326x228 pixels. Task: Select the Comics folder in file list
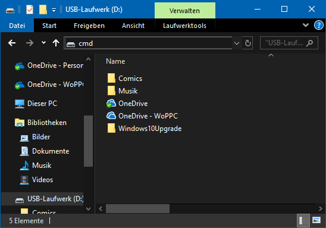coord(125,79)
